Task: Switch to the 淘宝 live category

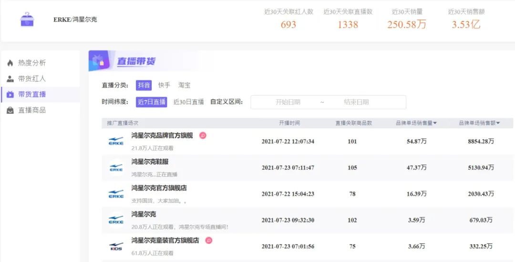Action: pyautogui.click(x=184, y=86)
